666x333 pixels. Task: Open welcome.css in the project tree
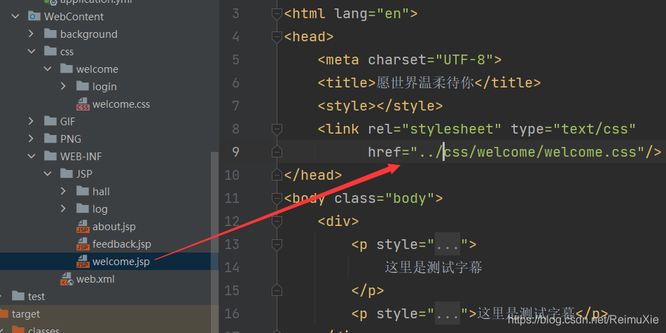(x=121, y=104)
